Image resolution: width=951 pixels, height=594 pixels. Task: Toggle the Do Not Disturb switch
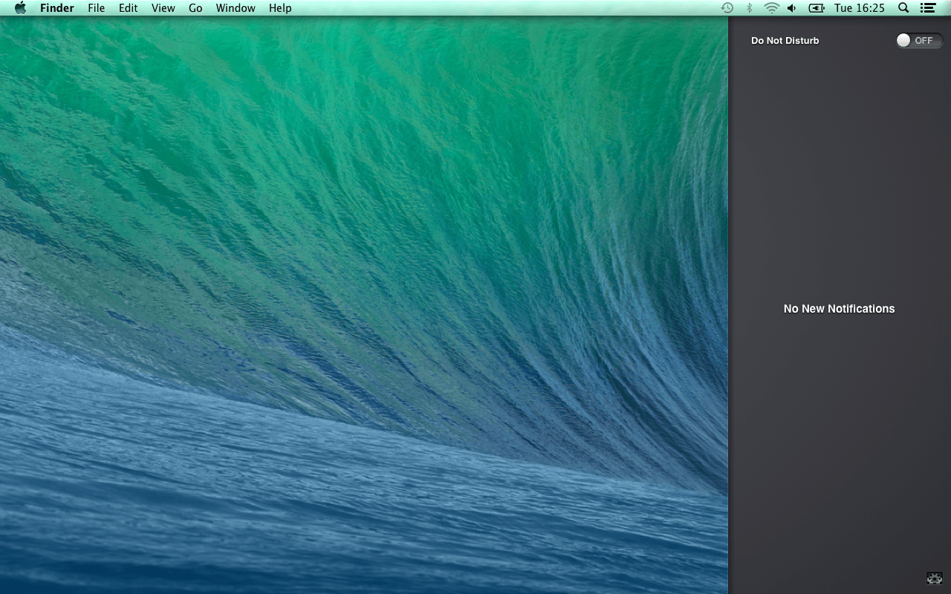pos(919,41)
